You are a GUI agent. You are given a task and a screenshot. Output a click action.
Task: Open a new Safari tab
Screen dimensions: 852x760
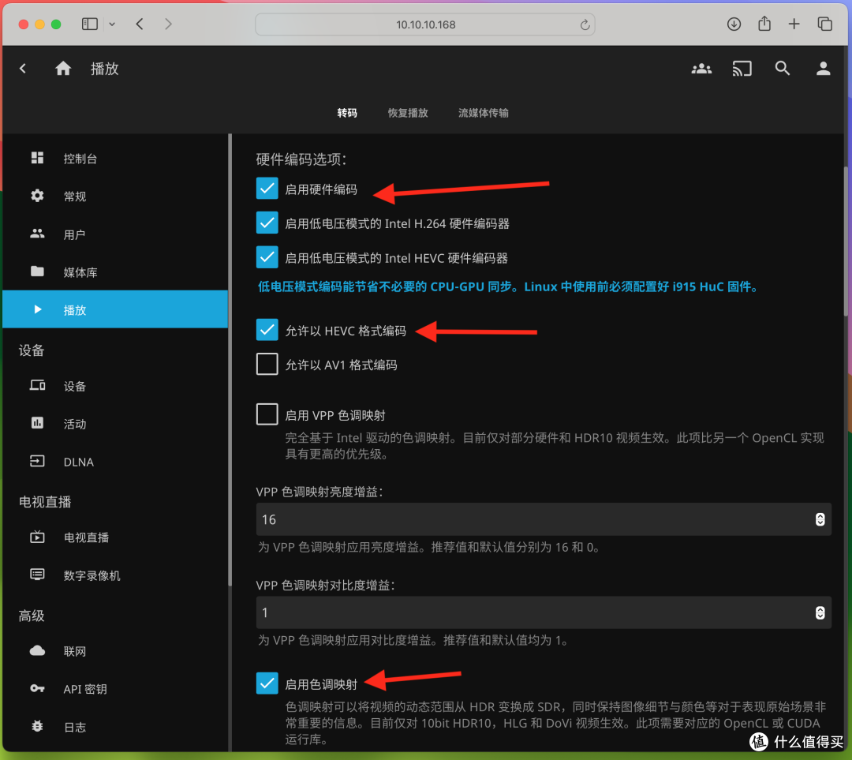(794, 24)
